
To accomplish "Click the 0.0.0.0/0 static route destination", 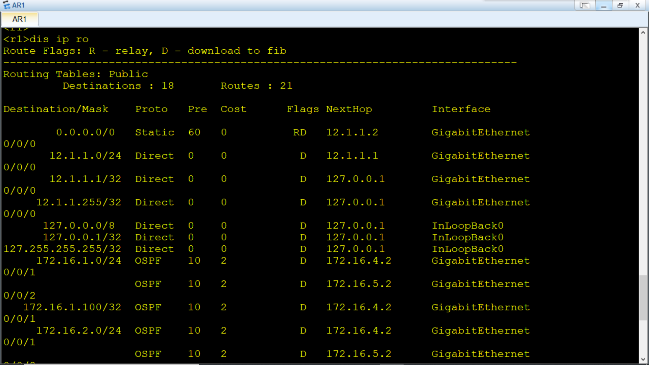I will 85,132.
